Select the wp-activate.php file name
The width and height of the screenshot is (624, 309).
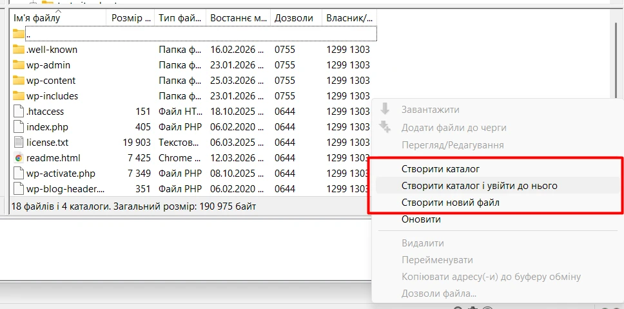click(x=61, y=174)
